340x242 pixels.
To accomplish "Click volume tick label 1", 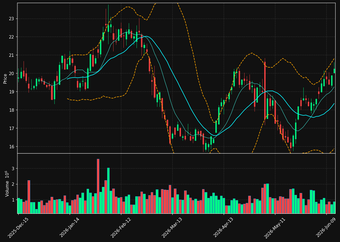I will point(13,200).
